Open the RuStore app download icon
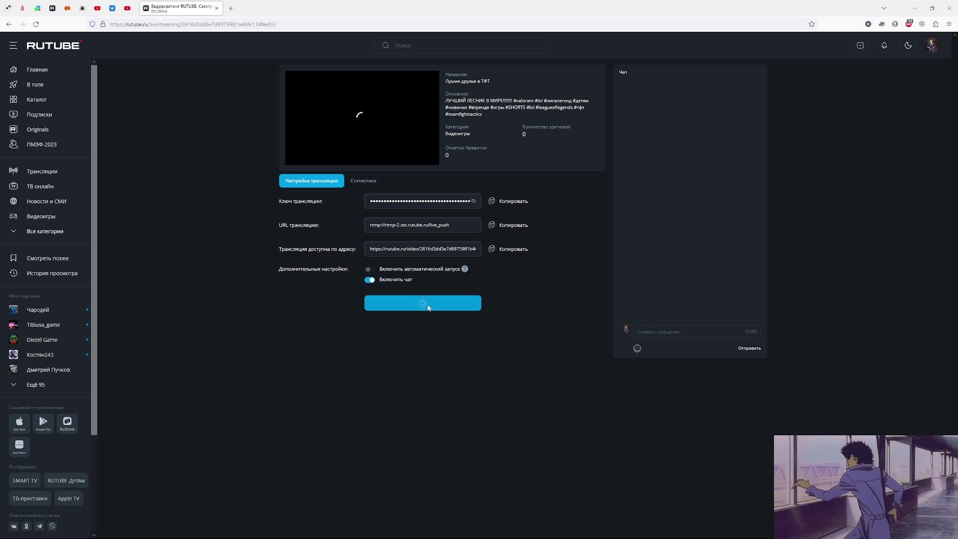Screen dimensions: 958x539 [x=67, y=423]
